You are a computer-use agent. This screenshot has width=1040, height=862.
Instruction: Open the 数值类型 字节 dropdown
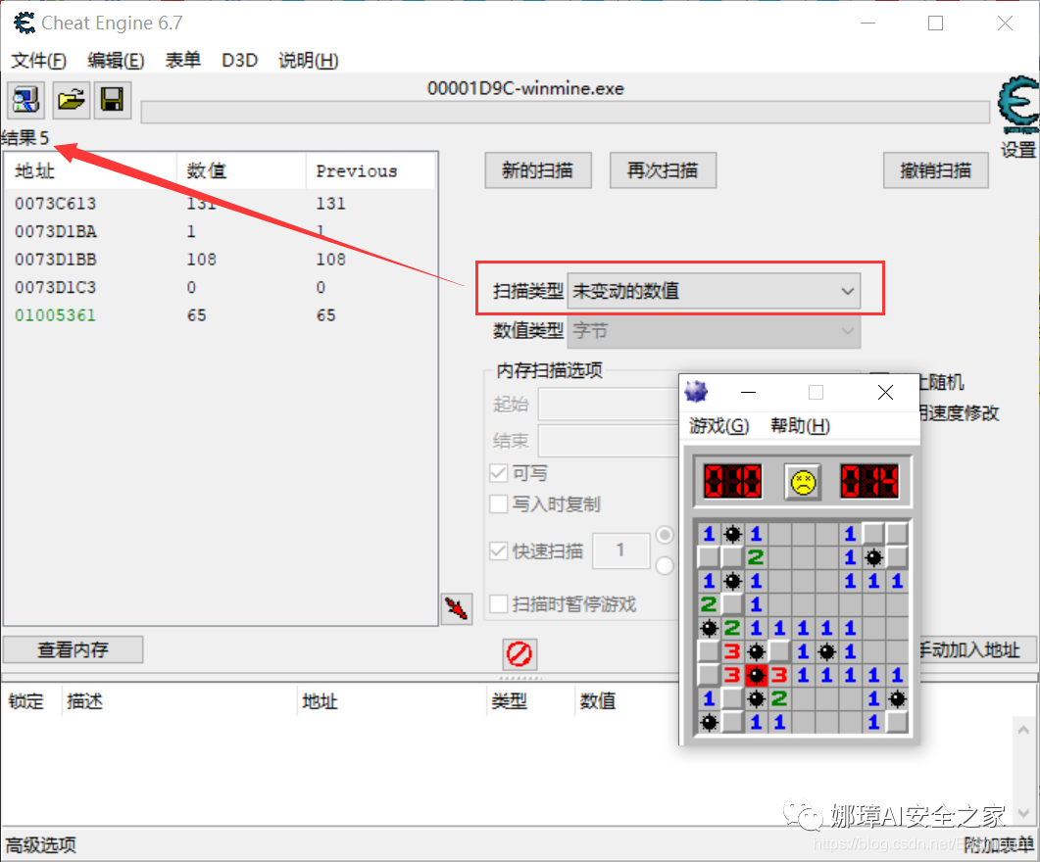point(714,331)
